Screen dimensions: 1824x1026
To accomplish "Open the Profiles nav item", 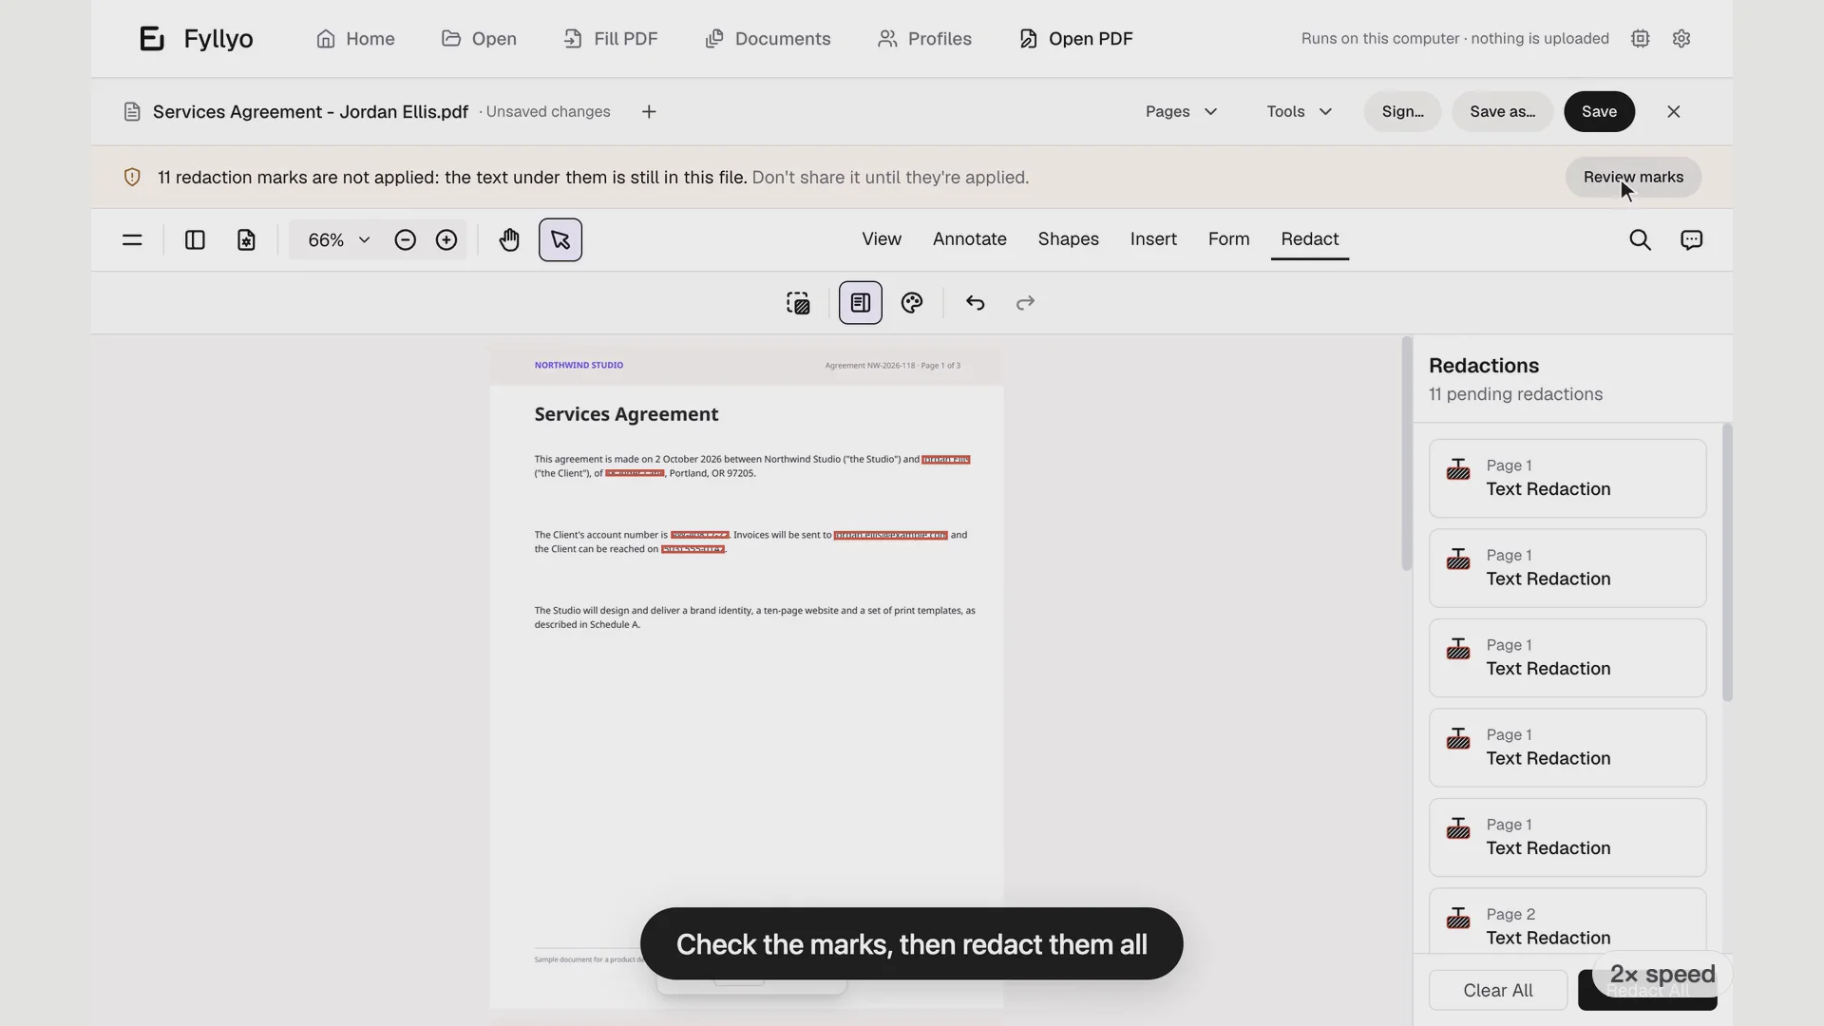I will pos(924,39).
